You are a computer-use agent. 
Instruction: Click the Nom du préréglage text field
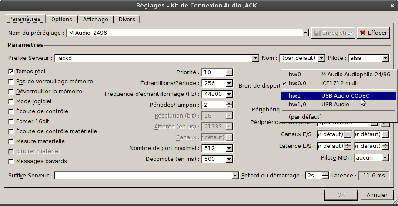click(184, 33)
